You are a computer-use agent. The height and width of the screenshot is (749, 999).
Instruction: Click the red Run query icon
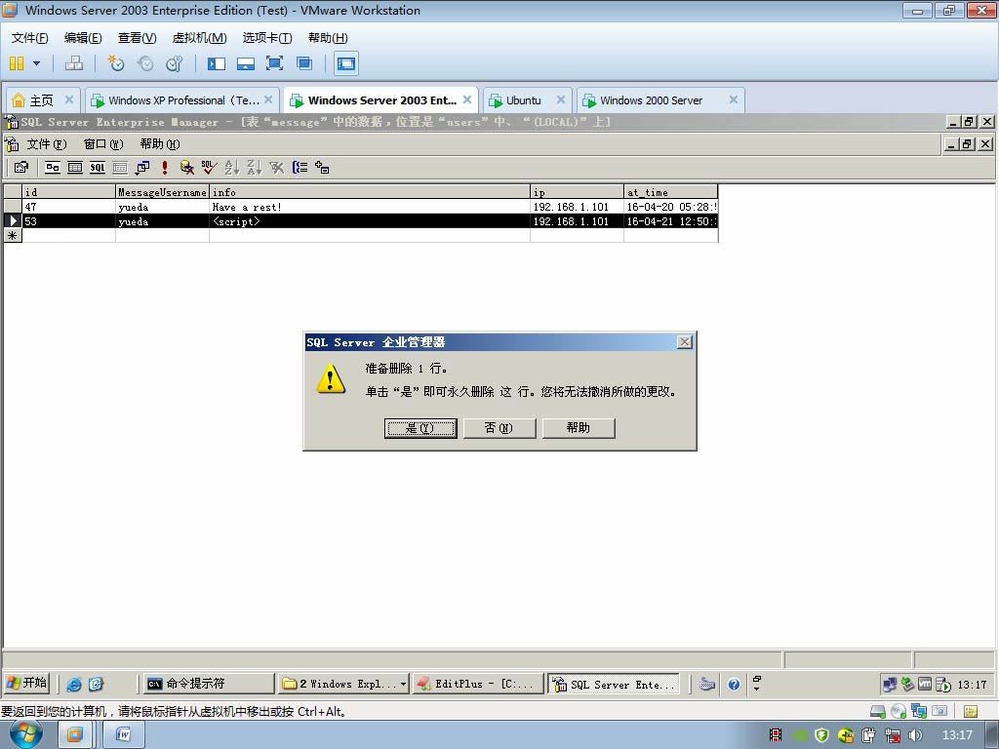[164, 168]
